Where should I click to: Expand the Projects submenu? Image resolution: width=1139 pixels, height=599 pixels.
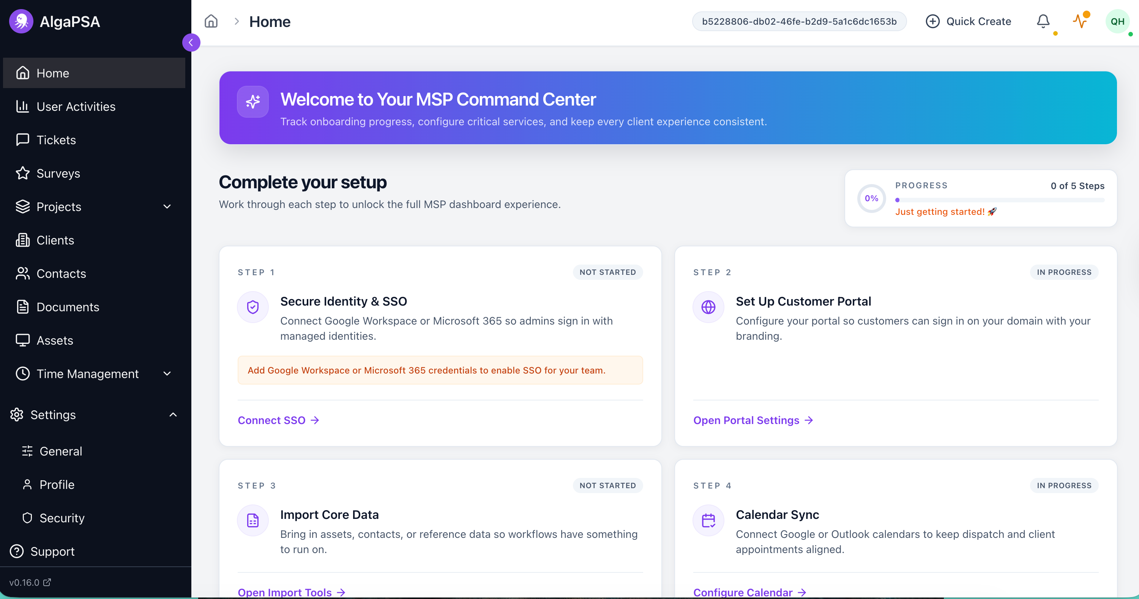[x=167, y=206]
